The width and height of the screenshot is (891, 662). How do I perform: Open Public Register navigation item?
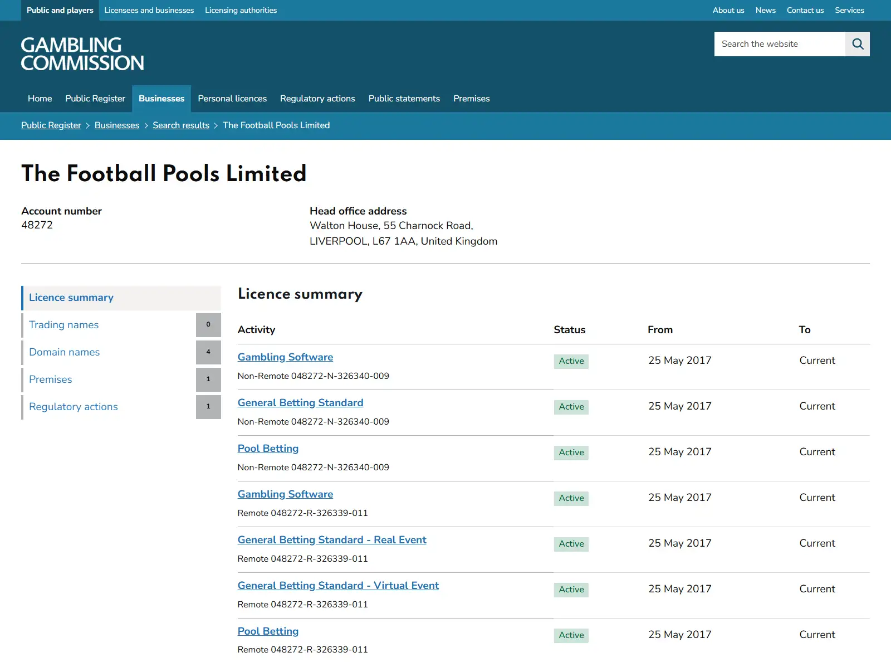[x=95, y=99]
